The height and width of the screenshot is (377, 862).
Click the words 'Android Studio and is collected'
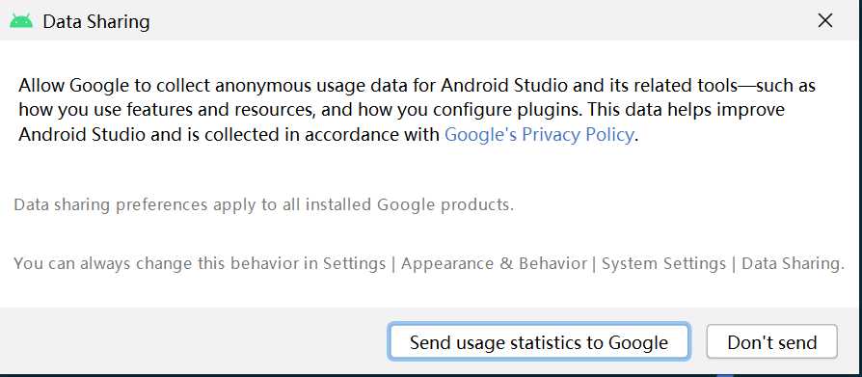pos(149,135)
